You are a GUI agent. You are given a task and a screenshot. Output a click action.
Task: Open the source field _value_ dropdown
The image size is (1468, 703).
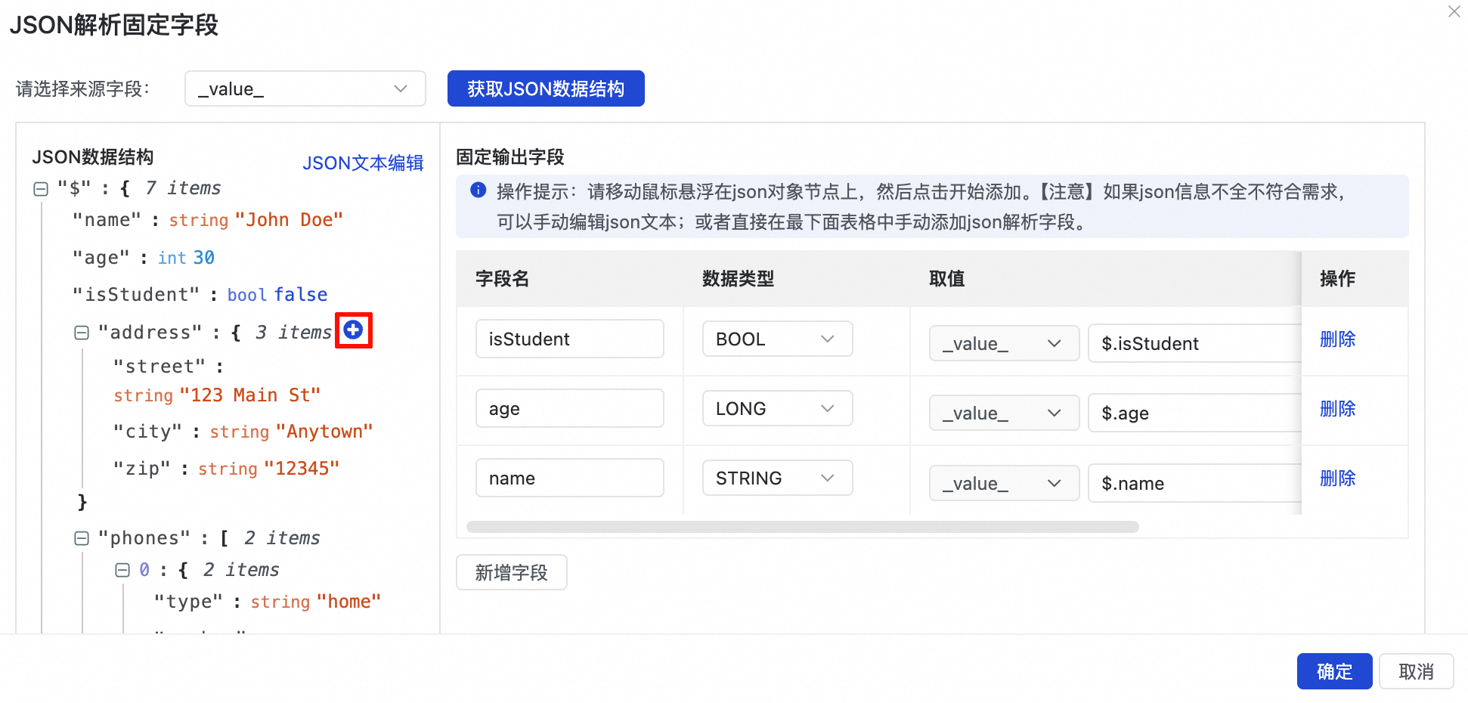click(x=305, y=88)
